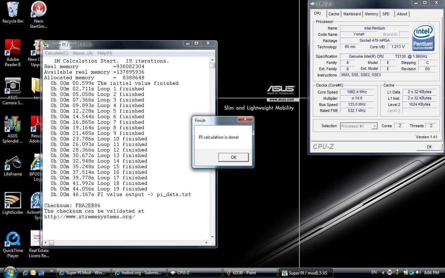Click the Super PI title bar icon

(46, 44)
